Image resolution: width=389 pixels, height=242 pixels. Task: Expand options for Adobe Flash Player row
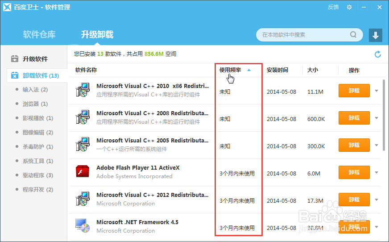[x=377, y=172]
